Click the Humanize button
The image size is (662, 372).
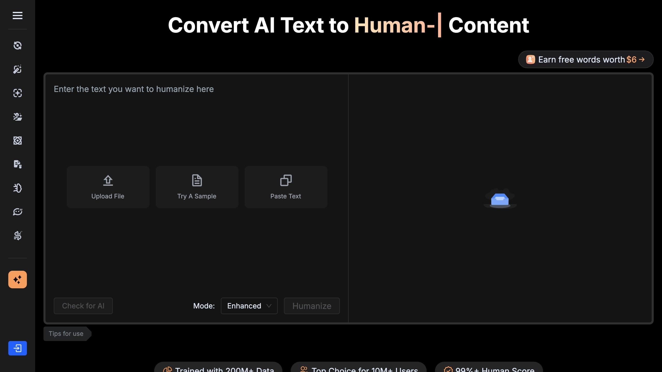[x=312, y=306]
